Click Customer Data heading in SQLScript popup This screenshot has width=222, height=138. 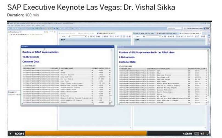pyautogui.click(x=127, y=62)
